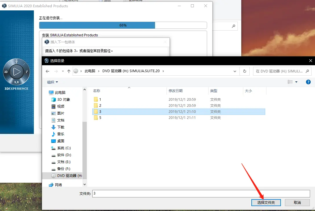The height and width of the screenshot is (211, 315).
Task: Change the view layout icon
Action: pos(290,82)
